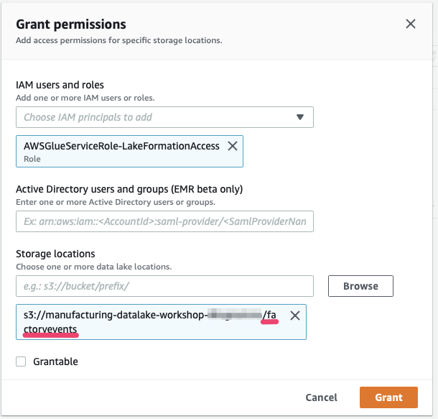Click the Storage locations s3 prefix field
438x419 pixels.
164,285
